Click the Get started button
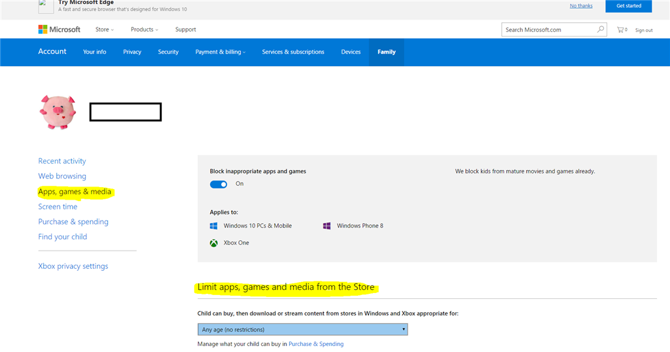Image resolution: width=670 pixels, height=352 pixels. [x=628, y=6]
